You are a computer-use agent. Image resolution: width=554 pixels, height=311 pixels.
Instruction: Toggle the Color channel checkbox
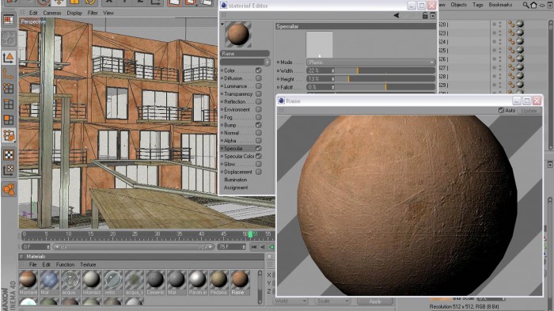[x=259, y=70]
